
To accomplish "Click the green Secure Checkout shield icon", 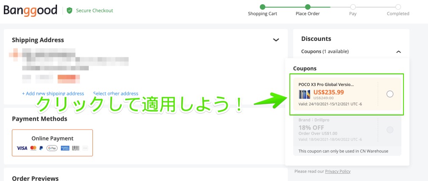I will point(69,11).
